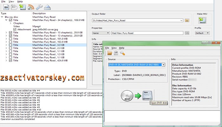
Task: Click the large Make MKV button icon
Action: coord(202,20)
